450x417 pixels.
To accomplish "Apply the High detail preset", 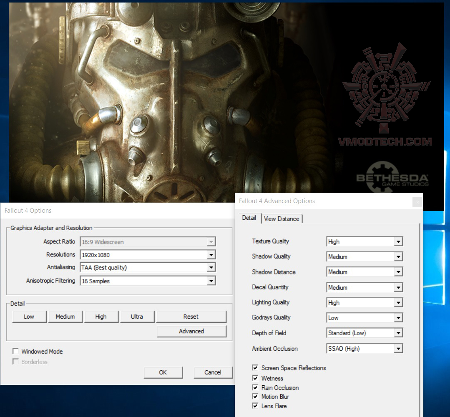I will 101,317.
